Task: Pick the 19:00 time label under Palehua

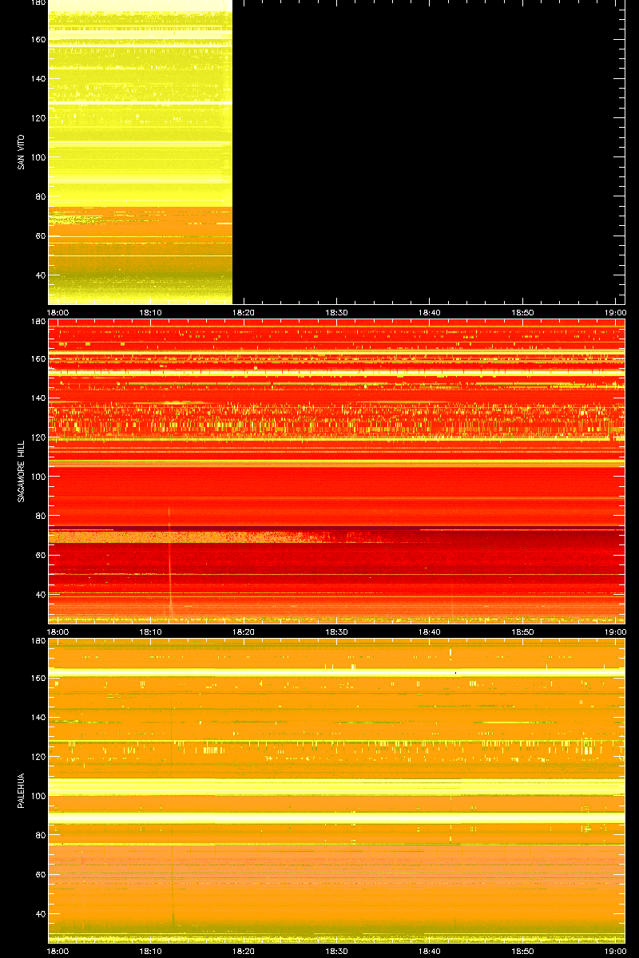Action: [615, 951]
